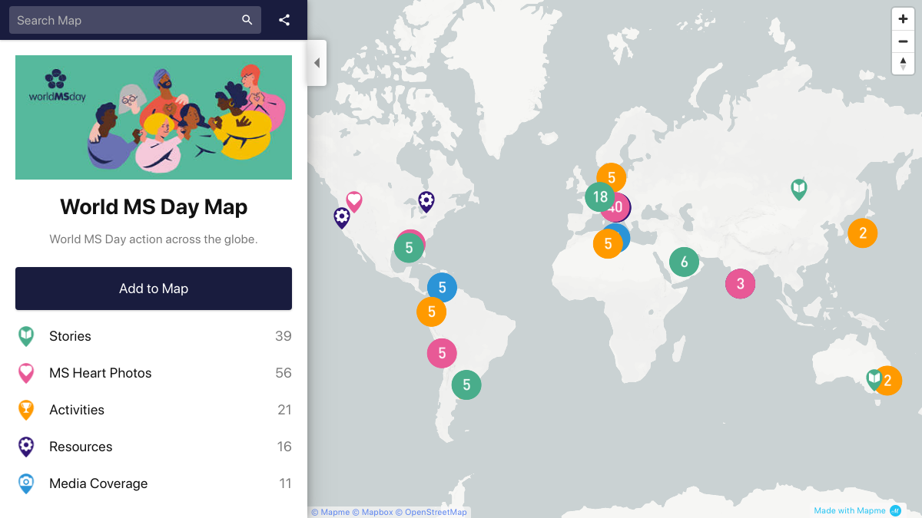This screenshot has height=518, width=922.
Task: Open the OpenStreetMap attribution link
Action: 431,512
